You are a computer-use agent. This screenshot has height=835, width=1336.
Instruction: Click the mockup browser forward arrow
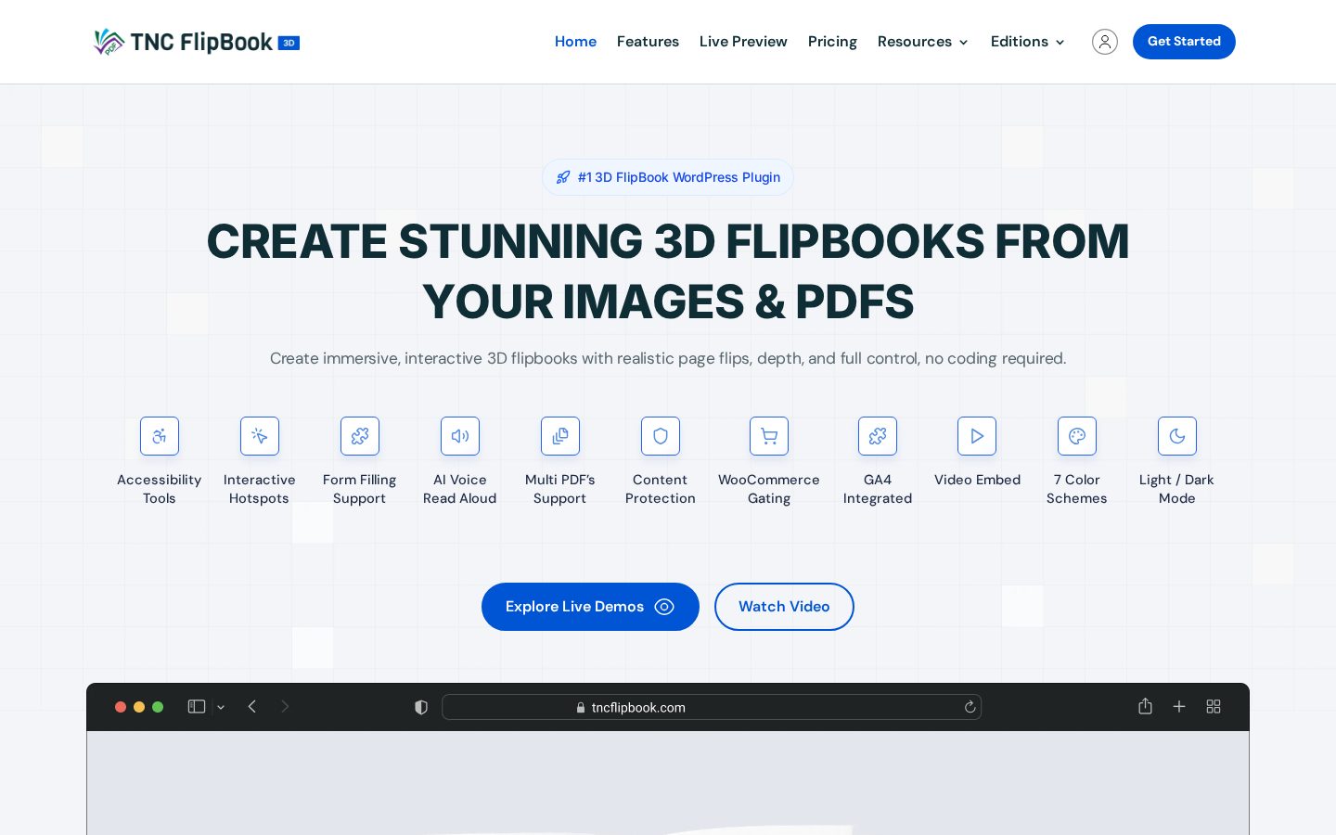(x=285, y=707)
